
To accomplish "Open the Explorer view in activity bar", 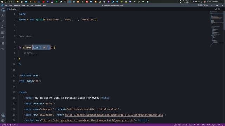I will (3, 10).
